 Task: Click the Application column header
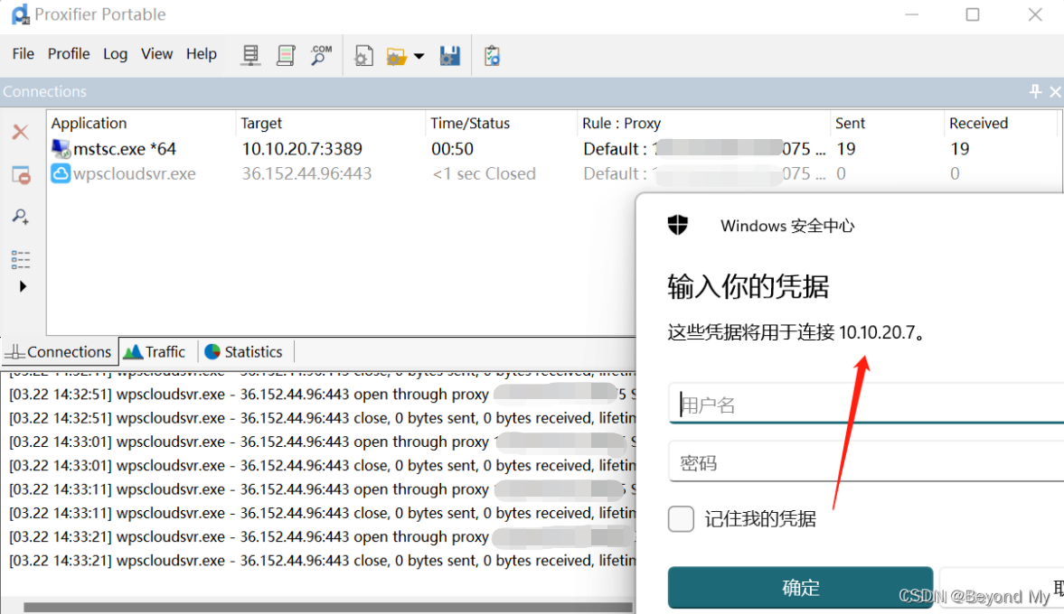(x=141, y=124)
